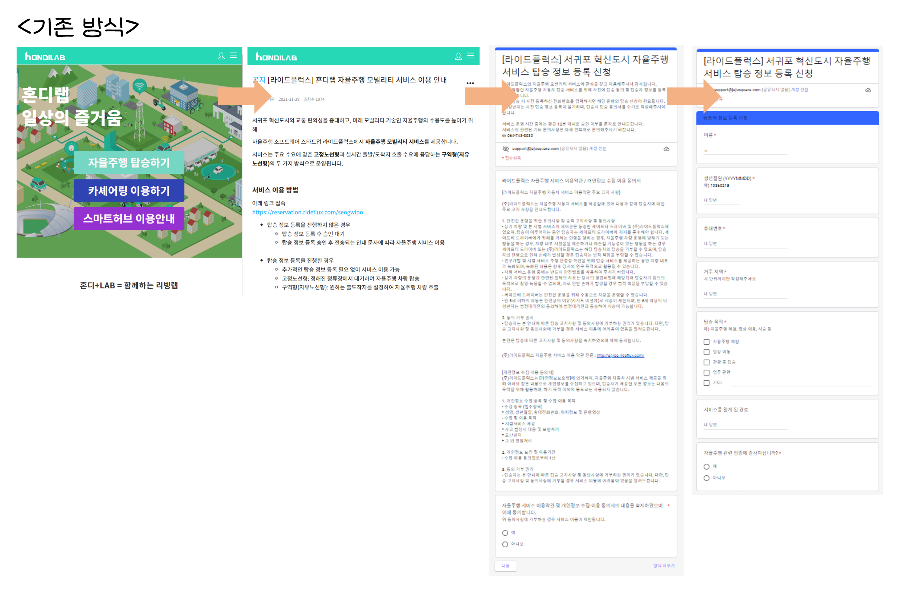Viewport: 903px width, 589px height.
Task: Select 아니오 for the 자율주행 관련 업종 question
Action: tap(707, 478)
